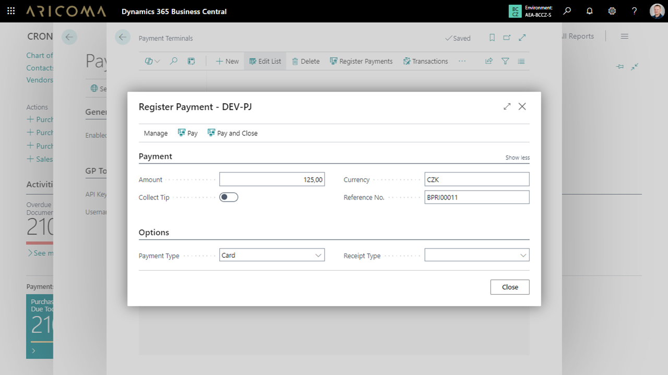Open the hamburger menu in the role center
This screenshot has width=668, height=375.
coord(625,36)
